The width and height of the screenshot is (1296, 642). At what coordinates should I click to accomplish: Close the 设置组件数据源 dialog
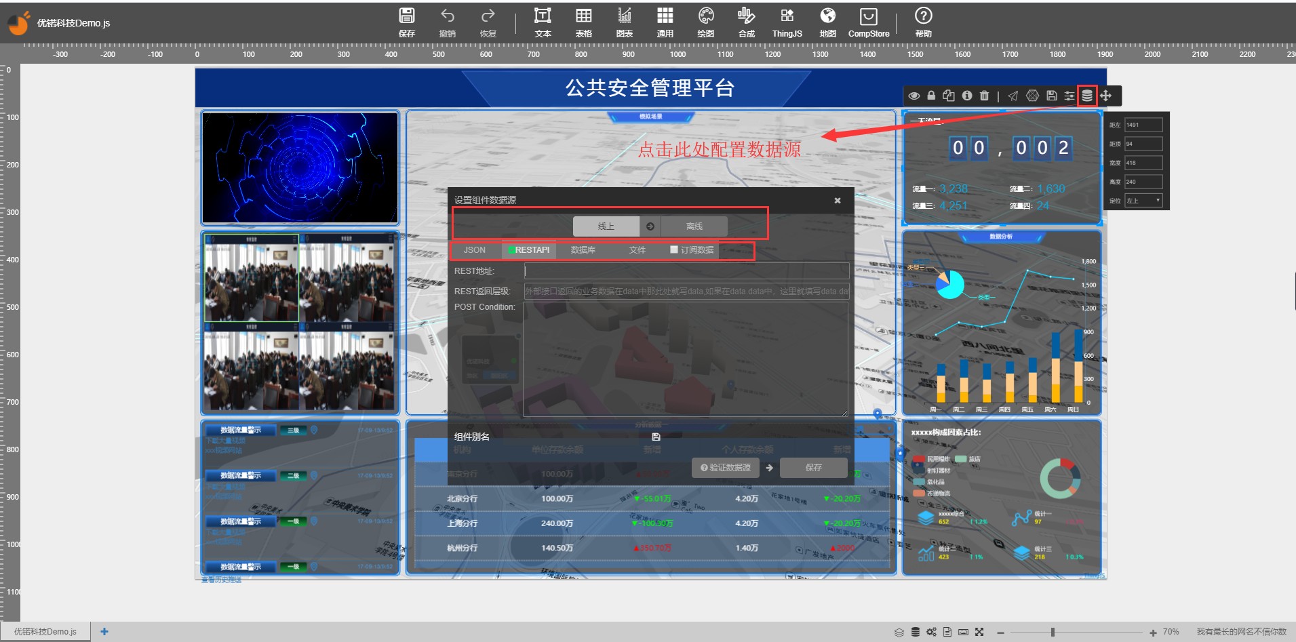(x=838, y=200)
